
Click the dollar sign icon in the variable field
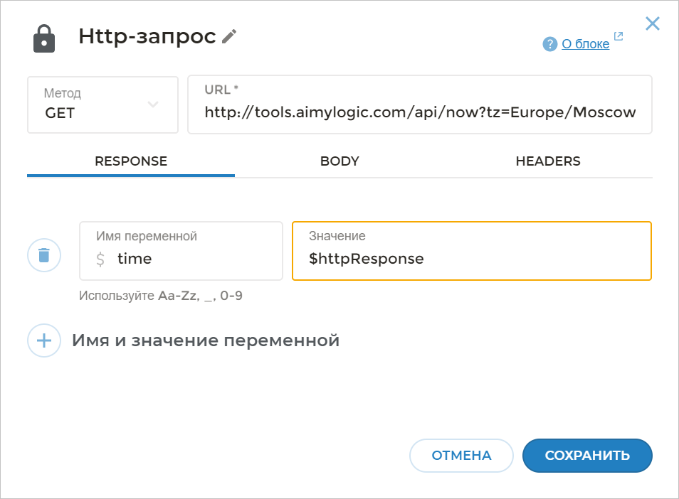[x=99, y=259]
